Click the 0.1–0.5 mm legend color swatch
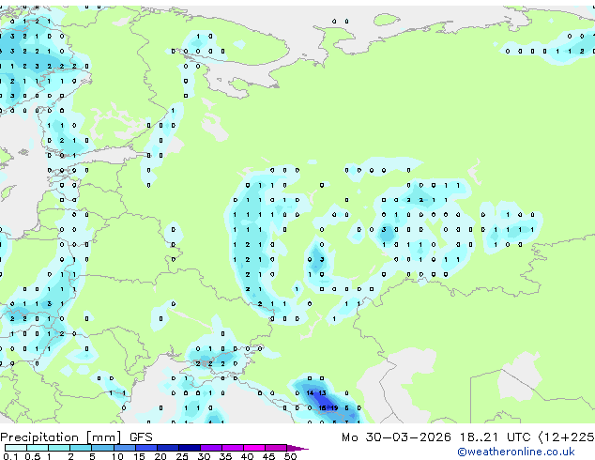 (16, 448)
